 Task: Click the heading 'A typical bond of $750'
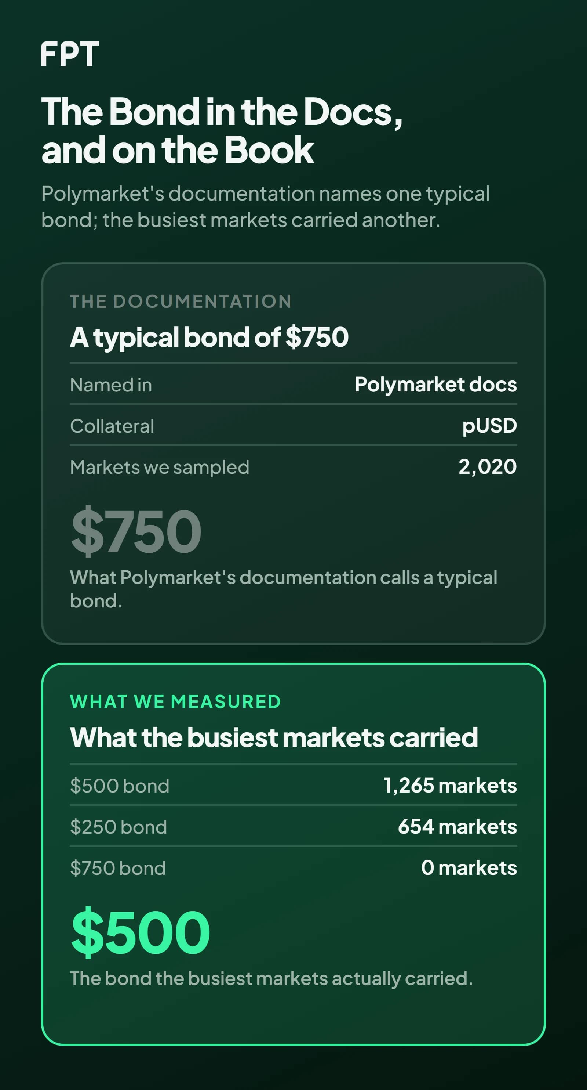[x=209, y=337]
